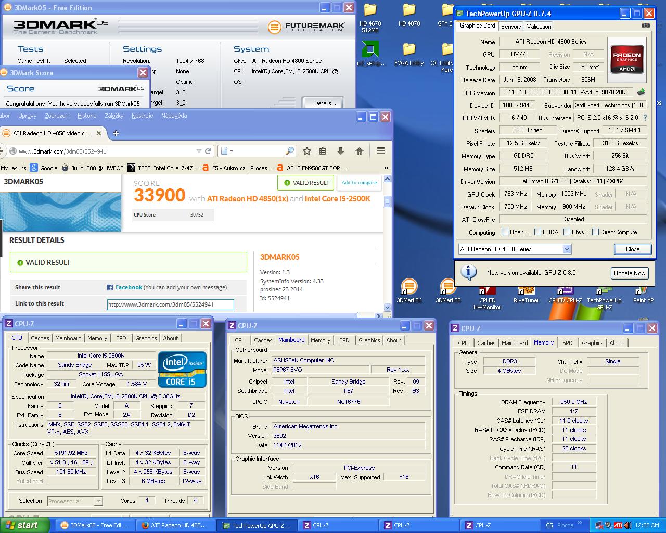Select the Paint XP desktop shortcut
This screenshot has height=533, width=666.
point(643,295)
